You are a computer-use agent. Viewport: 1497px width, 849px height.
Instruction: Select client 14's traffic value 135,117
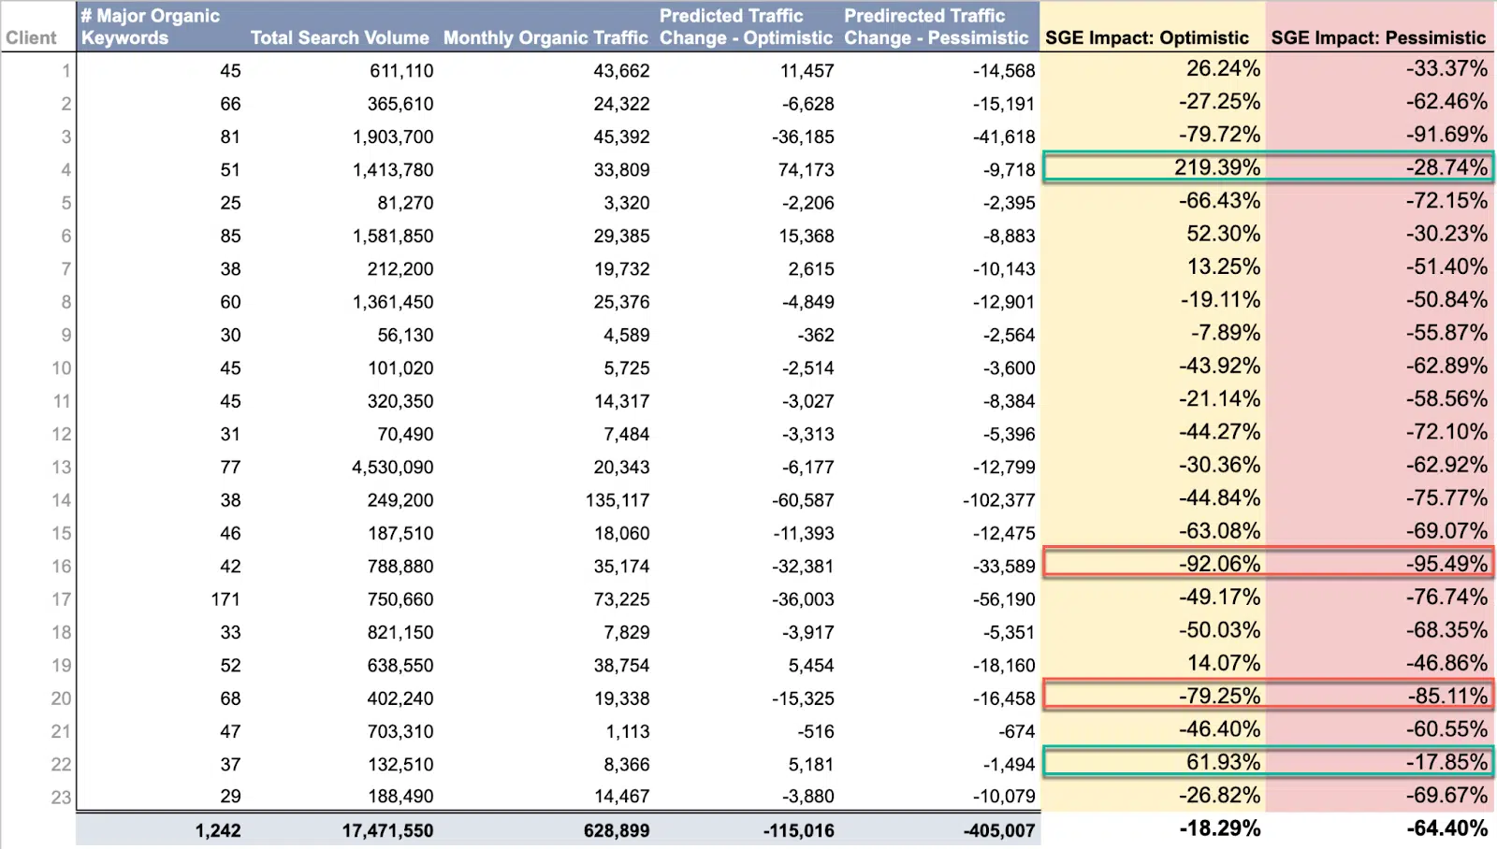(618, 499)
